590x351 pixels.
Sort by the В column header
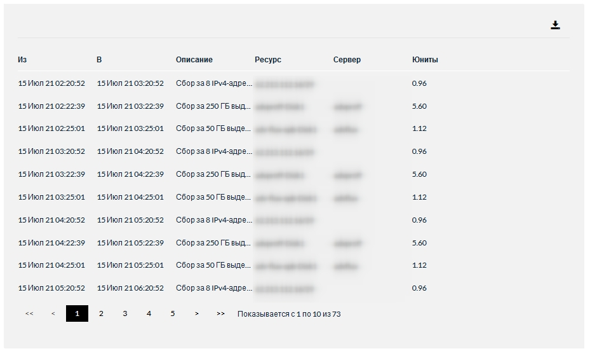coord(99,60)
